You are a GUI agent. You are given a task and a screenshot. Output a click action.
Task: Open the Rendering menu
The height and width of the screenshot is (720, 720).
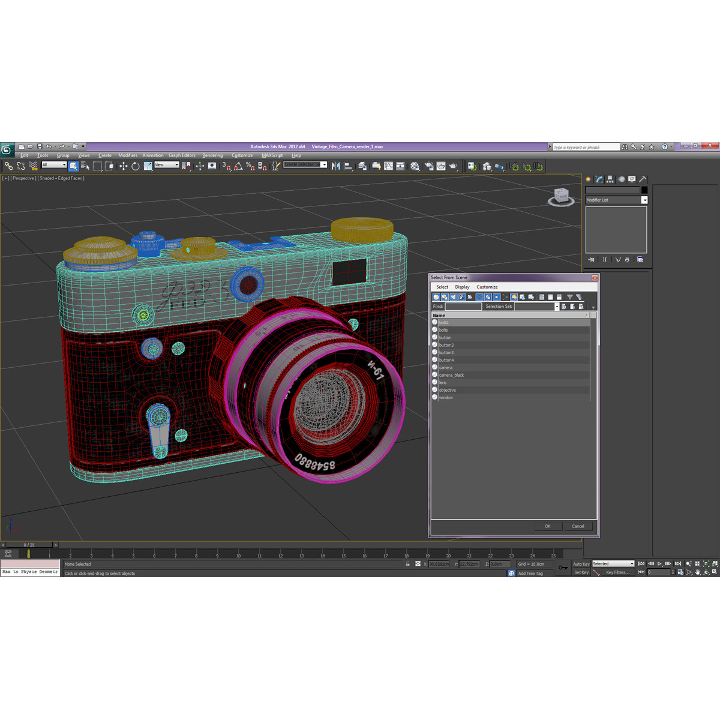point(212,155)
